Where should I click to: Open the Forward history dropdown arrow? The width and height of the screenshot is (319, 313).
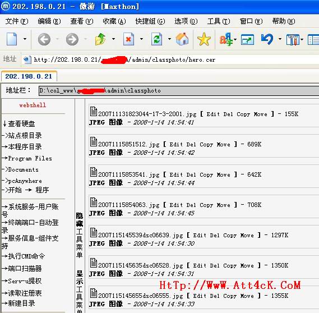(x=85, y=39)
